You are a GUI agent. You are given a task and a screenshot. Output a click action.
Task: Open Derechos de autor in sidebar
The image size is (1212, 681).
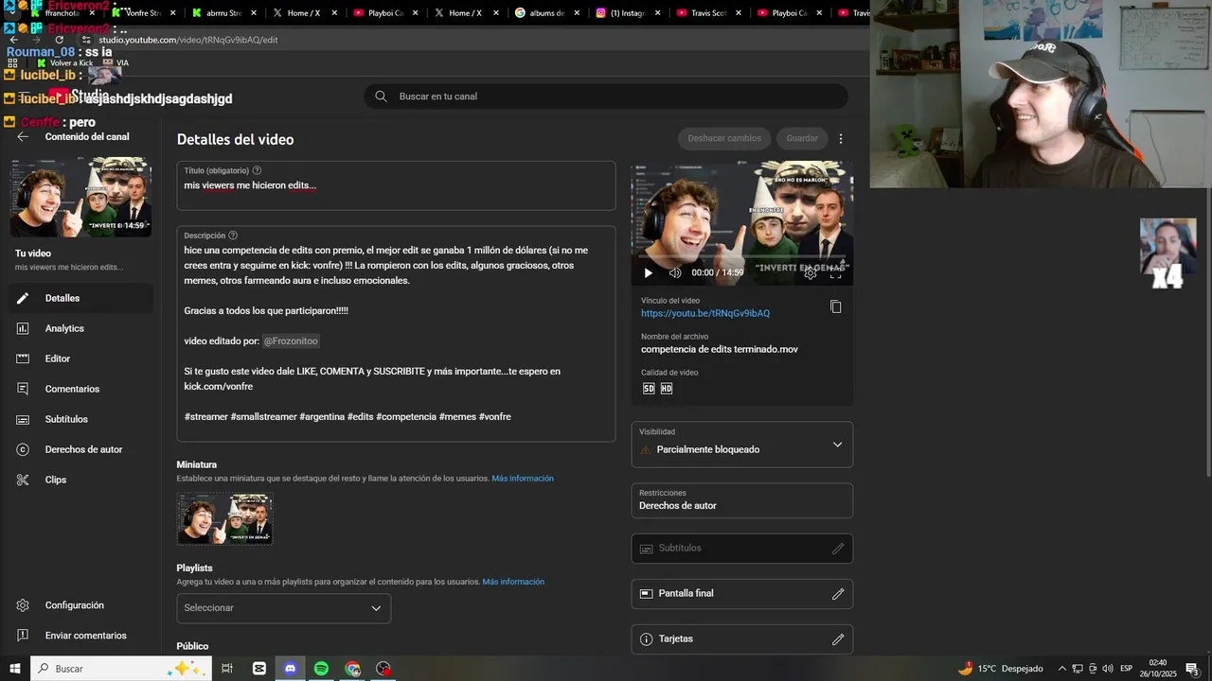(x=80, y=449)
